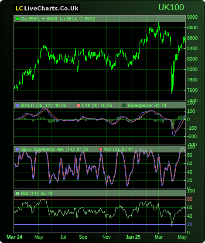Click the red EXP (9) swatch

79,105
